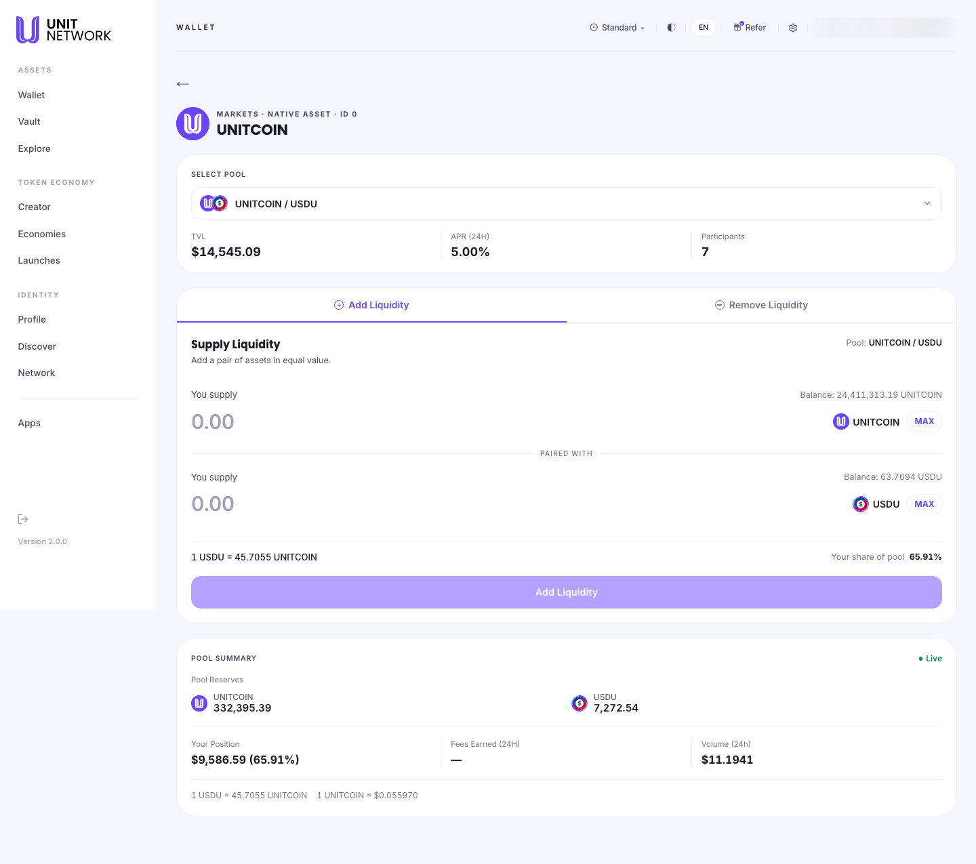Screen dimensions: 976x864
Task: Click Your Position $9,586.59 (65.91%)
Action: [x=245, y=760]
